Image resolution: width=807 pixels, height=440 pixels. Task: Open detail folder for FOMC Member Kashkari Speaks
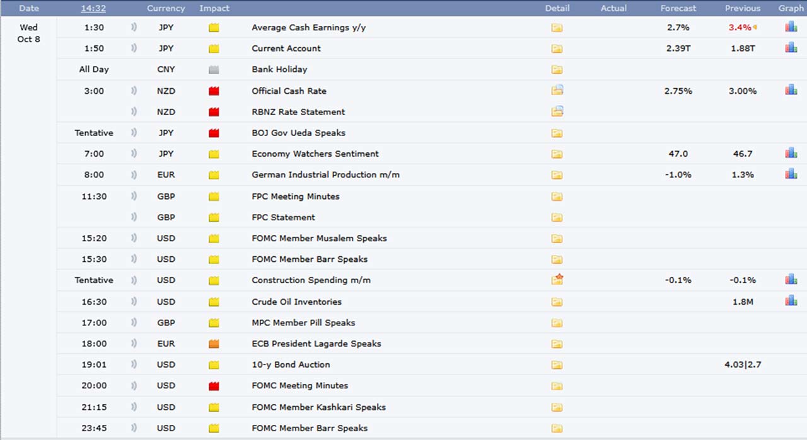click(x=557, y=407)
